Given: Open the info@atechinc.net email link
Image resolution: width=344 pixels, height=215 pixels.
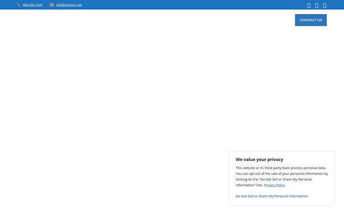Looking at the screenshot, I should [69, 5].
